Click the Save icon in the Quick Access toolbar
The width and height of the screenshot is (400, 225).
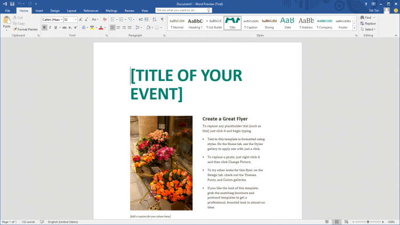[x=12, y=4]
